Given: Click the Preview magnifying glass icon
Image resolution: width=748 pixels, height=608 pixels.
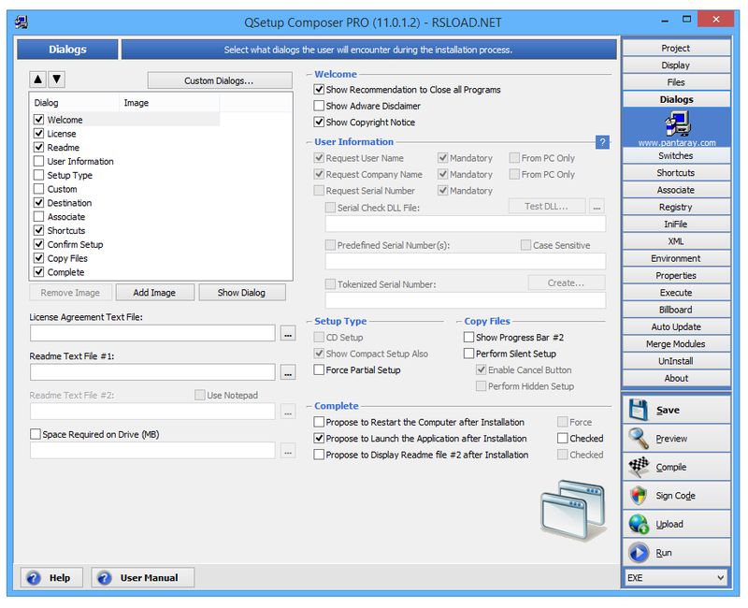Looking at the screenshot, I should click(x=639, y=439).
